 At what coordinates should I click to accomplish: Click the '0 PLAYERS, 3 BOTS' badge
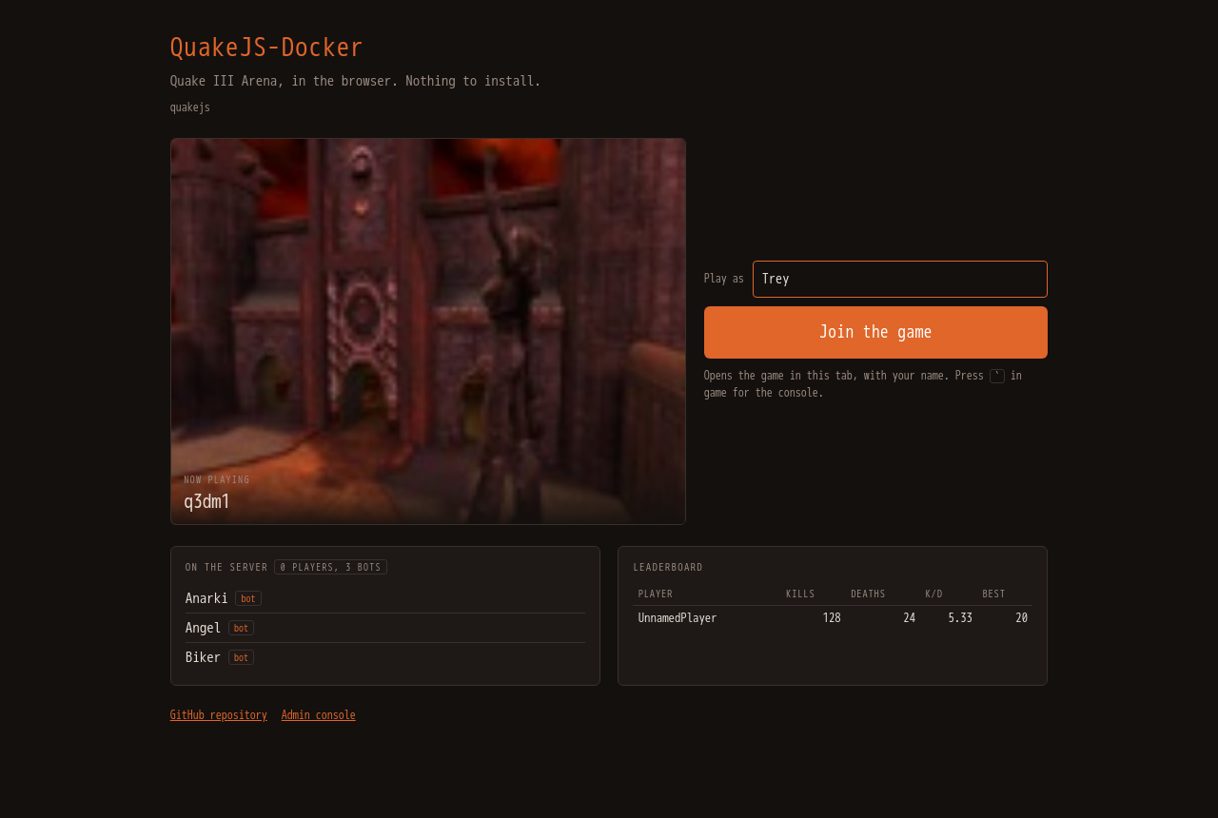[x=331, y=567]
